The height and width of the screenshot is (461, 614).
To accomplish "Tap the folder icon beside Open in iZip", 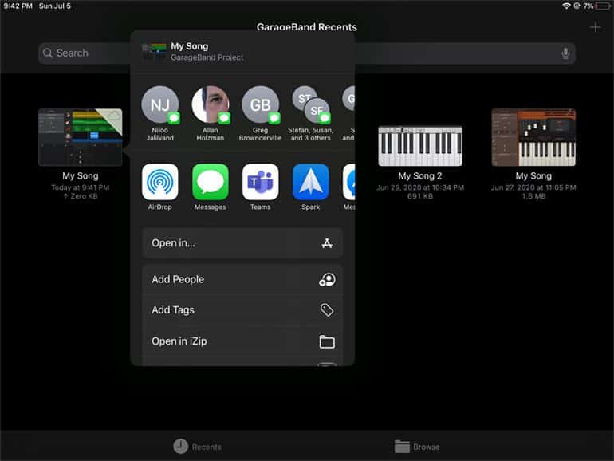I will tap(327, 341).
